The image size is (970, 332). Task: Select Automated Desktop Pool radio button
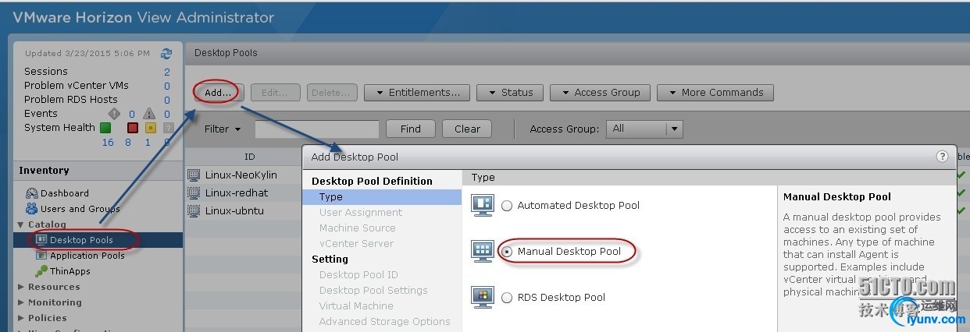point(507,206)
